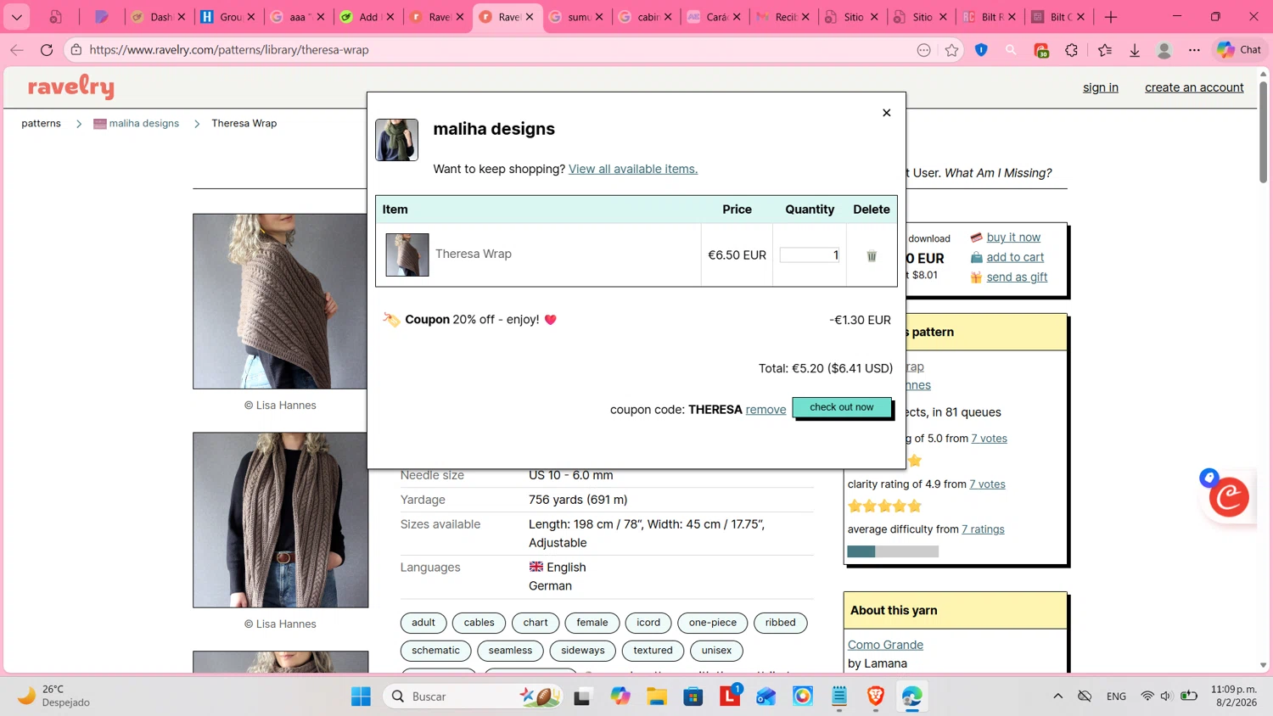The image size is (1273, 716).
Task: Bookmark page with the star icon
Action: [951, 50]
